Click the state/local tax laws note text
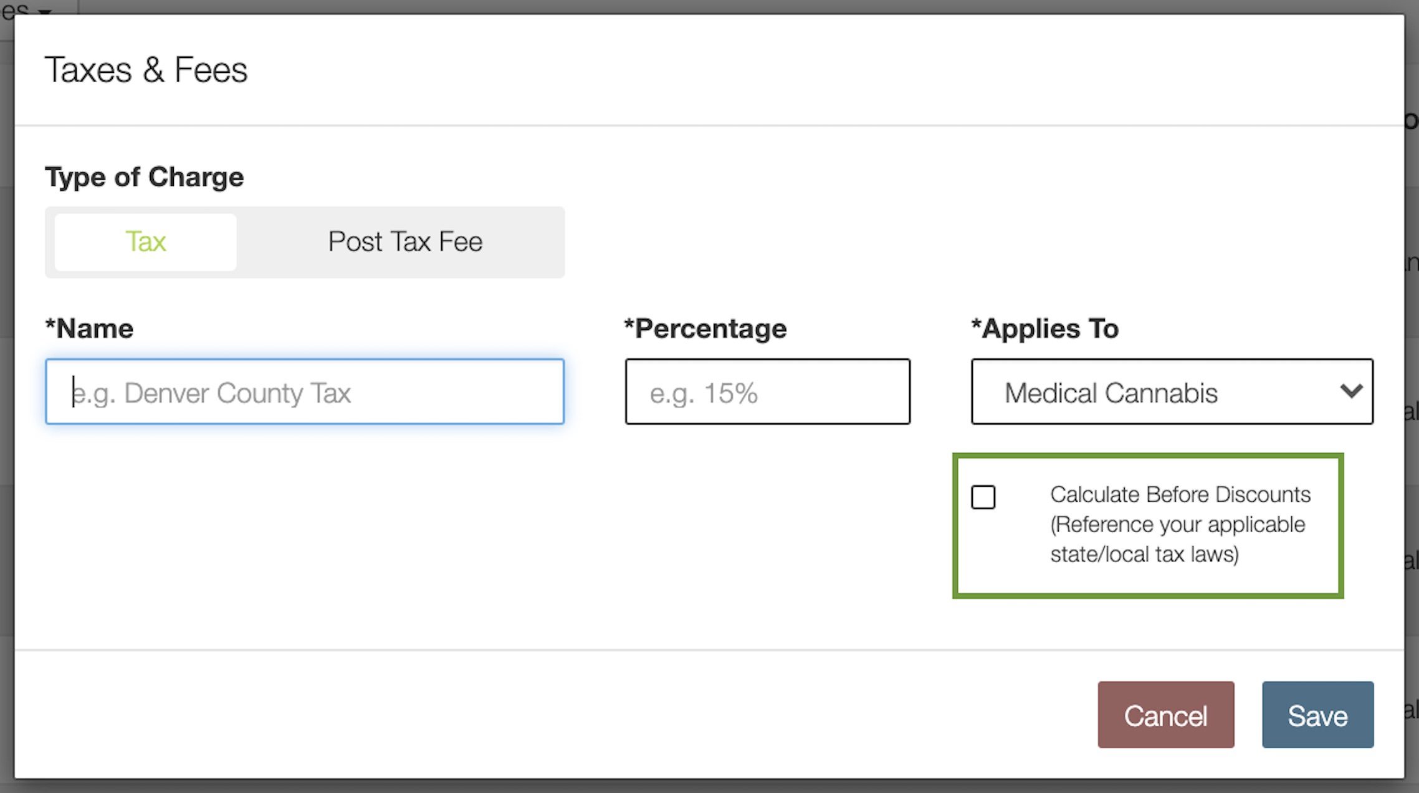The width and height of the screenshot is (1419, 793). pyautogui.click(x=1144, y=554)
